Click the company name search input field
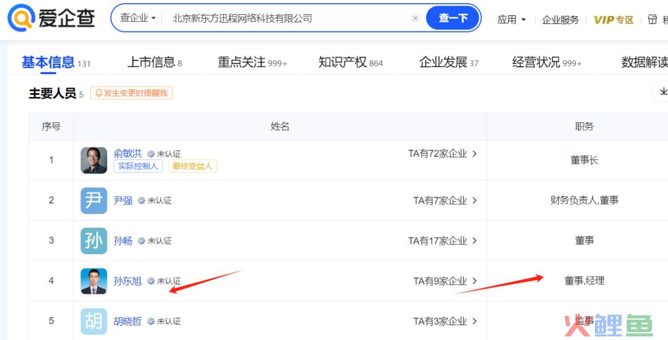 (288, 19)
